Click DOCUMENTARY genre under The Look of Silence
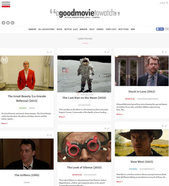Screen dimensions: 169x186 pos(90,175)
